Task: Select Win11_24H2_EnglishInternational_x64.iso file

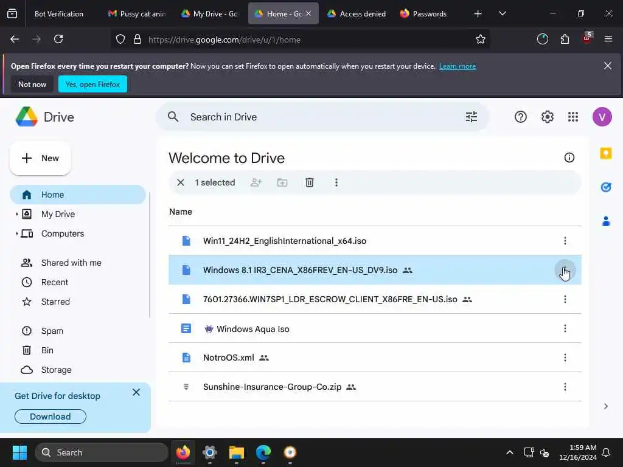Action: pyautogui.click(x=375, y=241)
